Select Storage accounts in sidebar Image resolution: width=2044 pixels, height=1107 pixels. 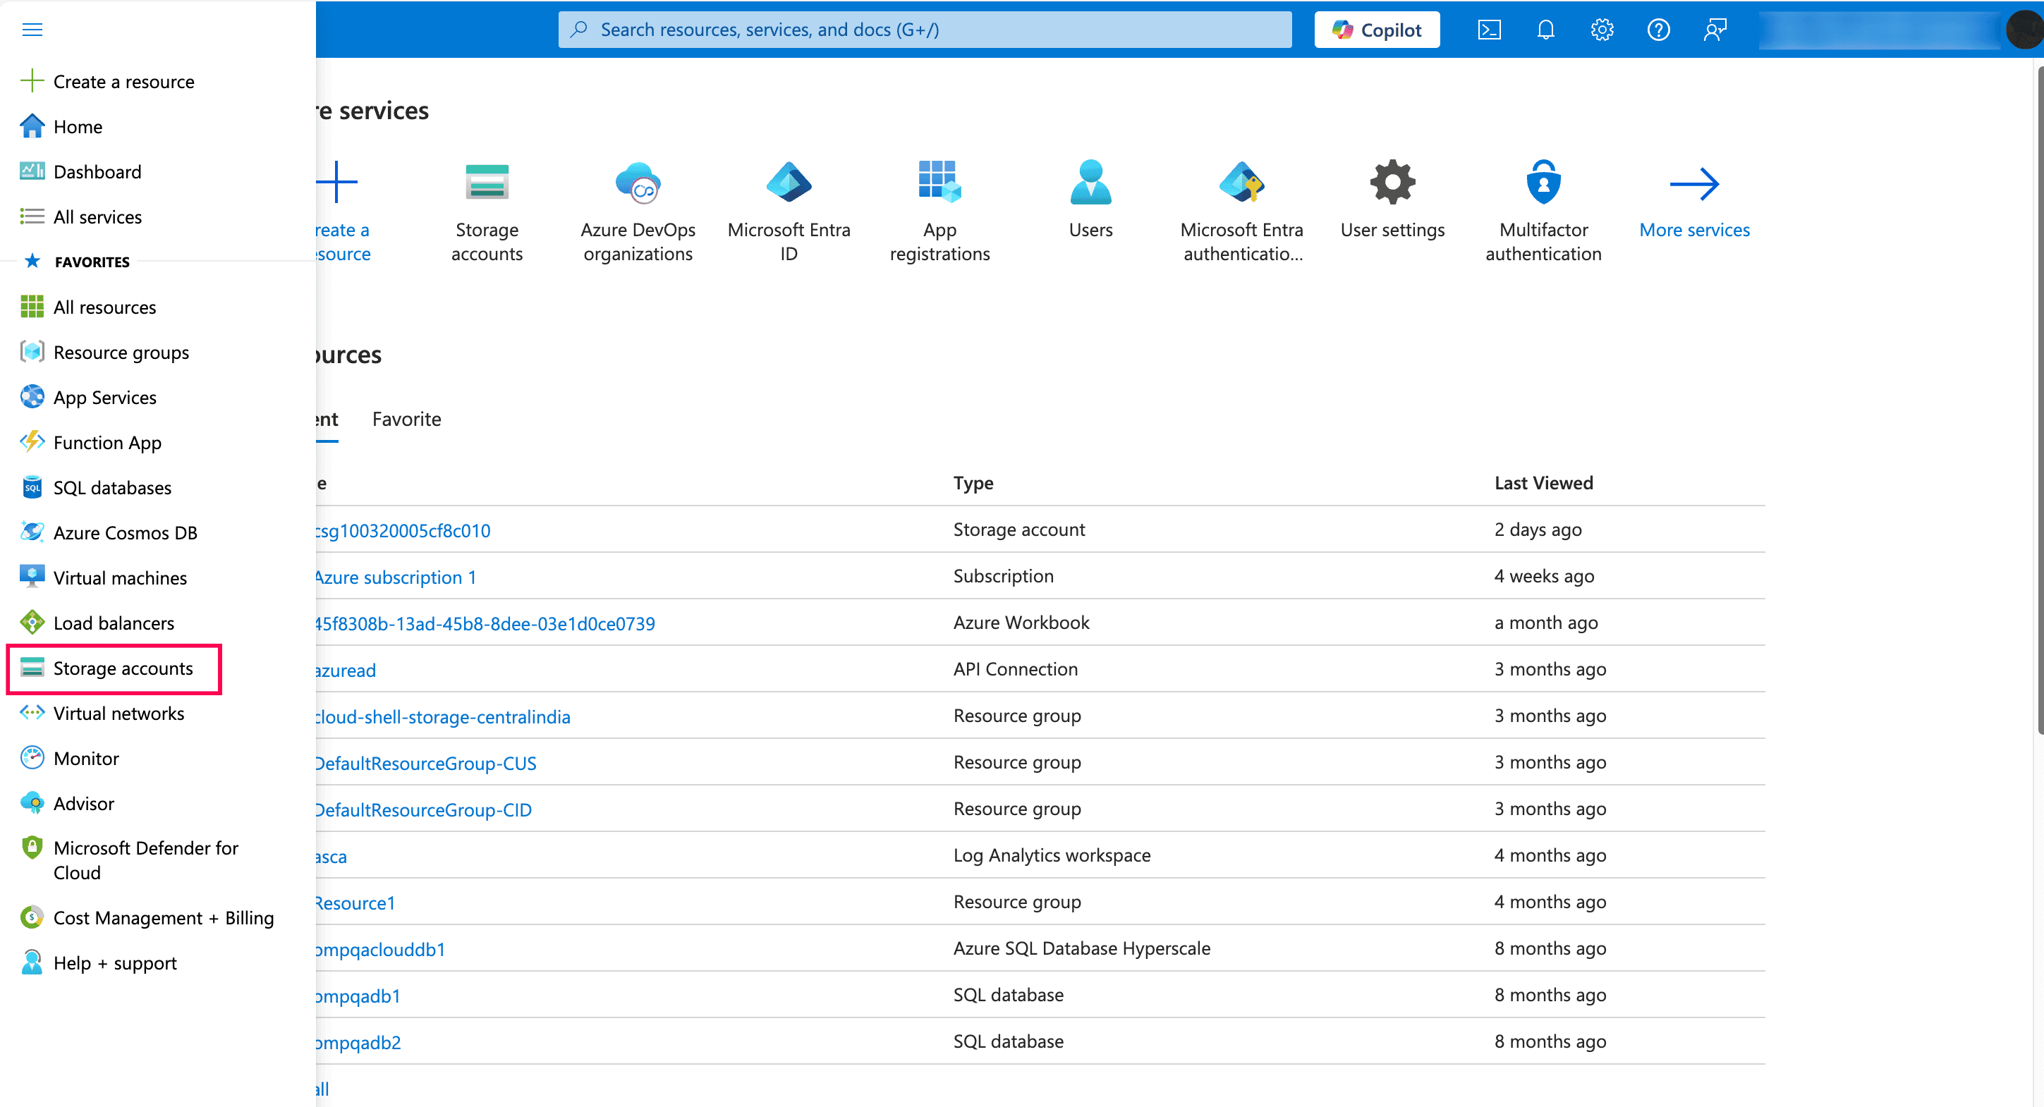[x=122, y=668]
